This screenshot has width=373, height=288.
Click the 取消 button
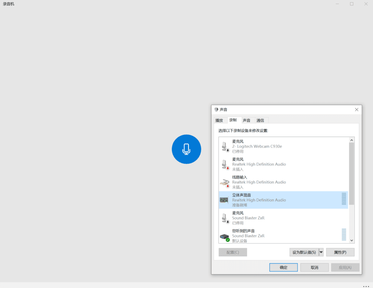314,268
